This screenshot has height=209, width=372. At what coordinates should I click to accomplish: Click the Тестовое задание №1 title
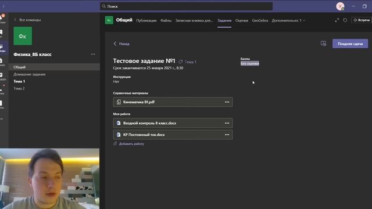click(x=144, y=61)
